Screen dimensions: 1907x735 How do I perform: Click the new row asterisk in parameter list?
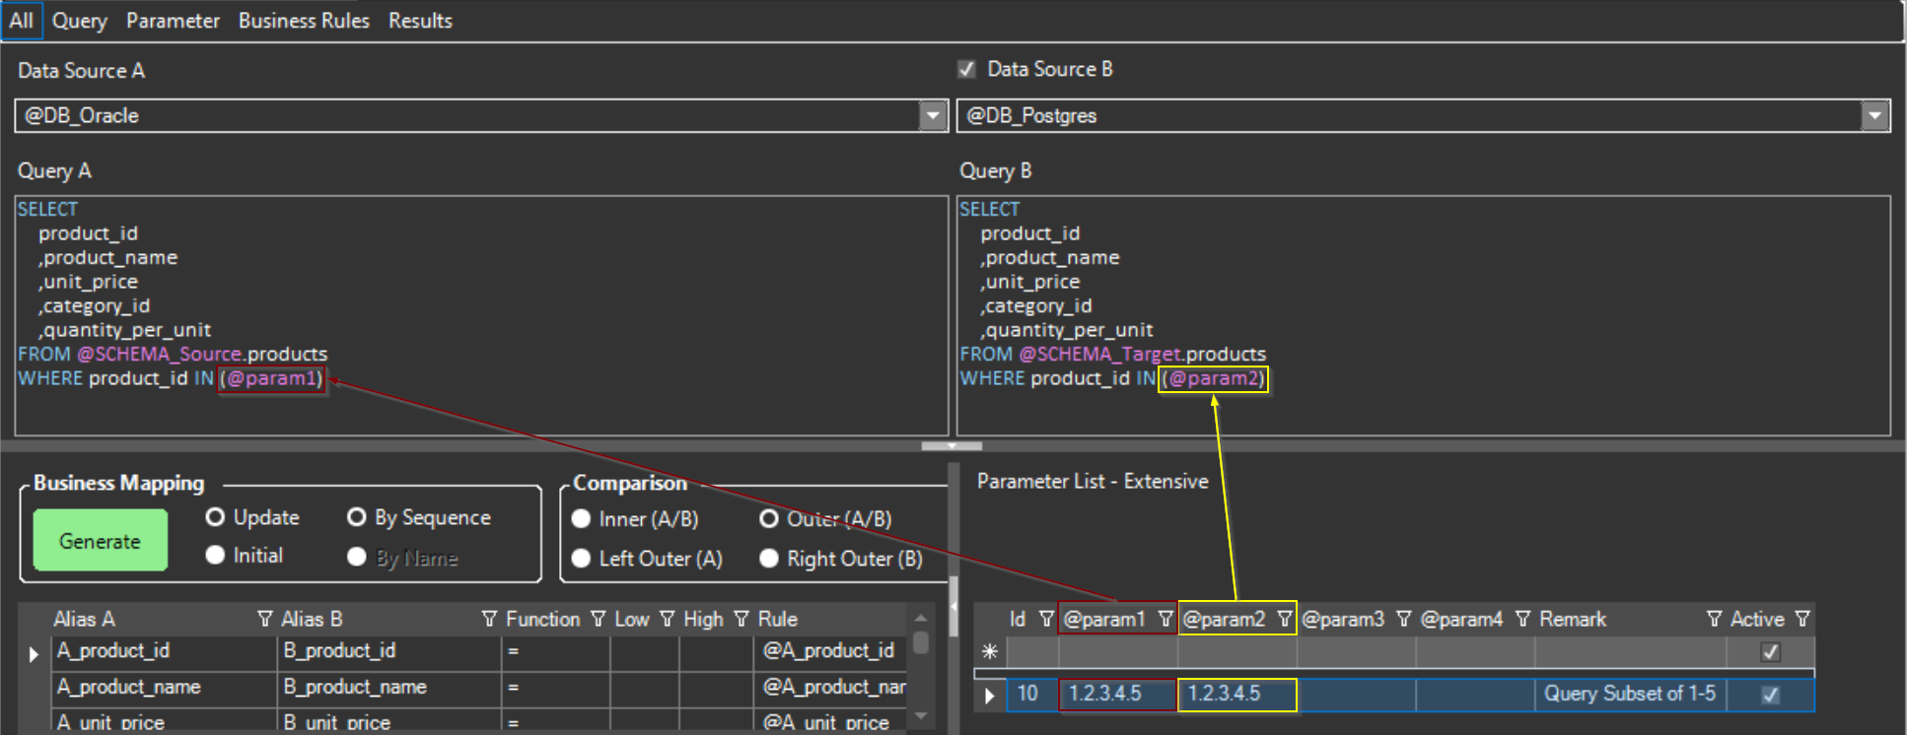click(990, 651)
